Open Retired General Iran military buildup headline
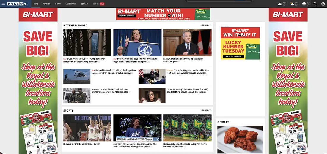 point(114,72)
